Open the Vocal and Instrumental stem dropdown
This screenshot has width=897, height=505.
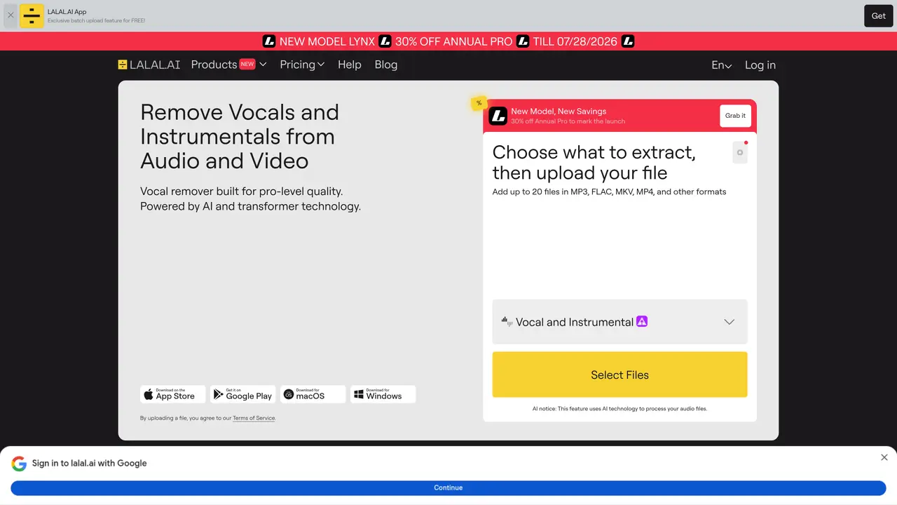click(620, 322)
